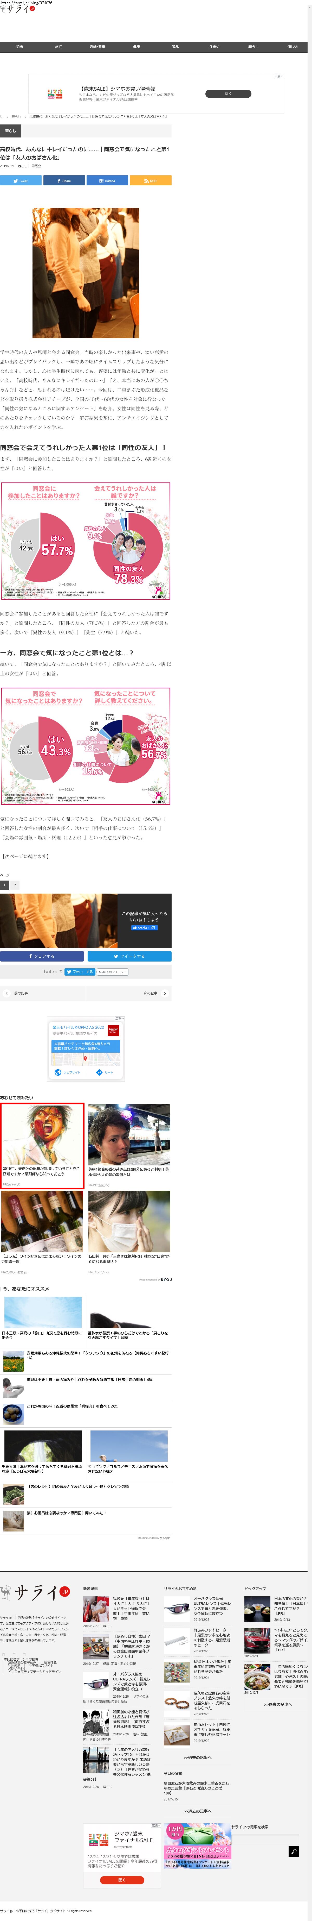Click the blue ツイートする button
Screen dimensions: 312x1921
(x=129, y=956)
